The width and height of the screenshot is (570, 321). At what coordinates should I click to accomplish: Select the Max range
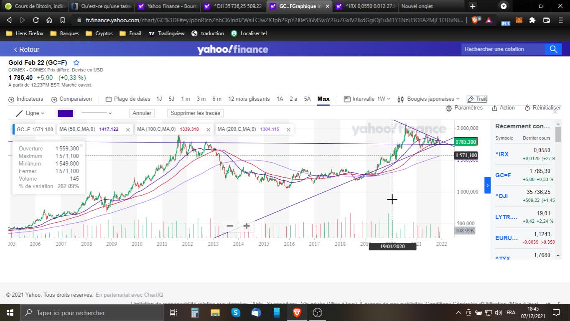pos(323,99)
